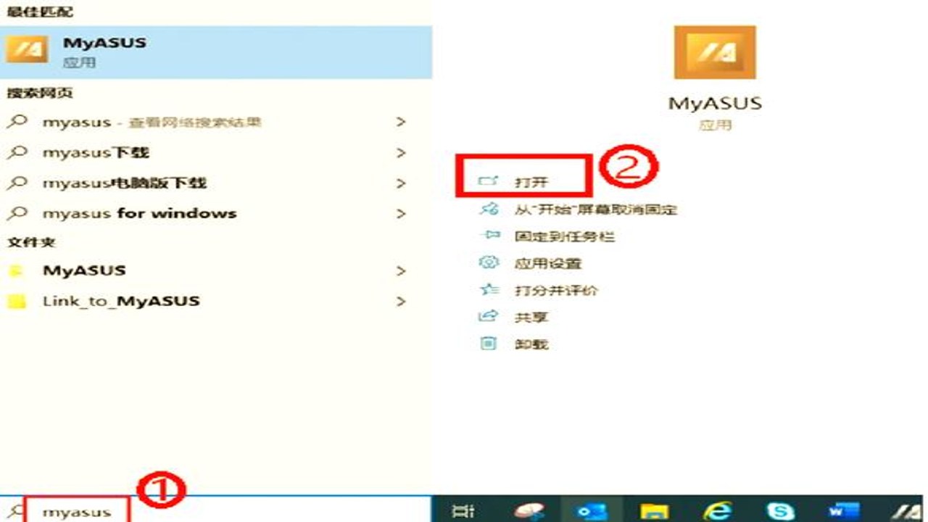Focus the search box containing "myasus"
Viewport: 928px width, 522px height.
point(216,510)
